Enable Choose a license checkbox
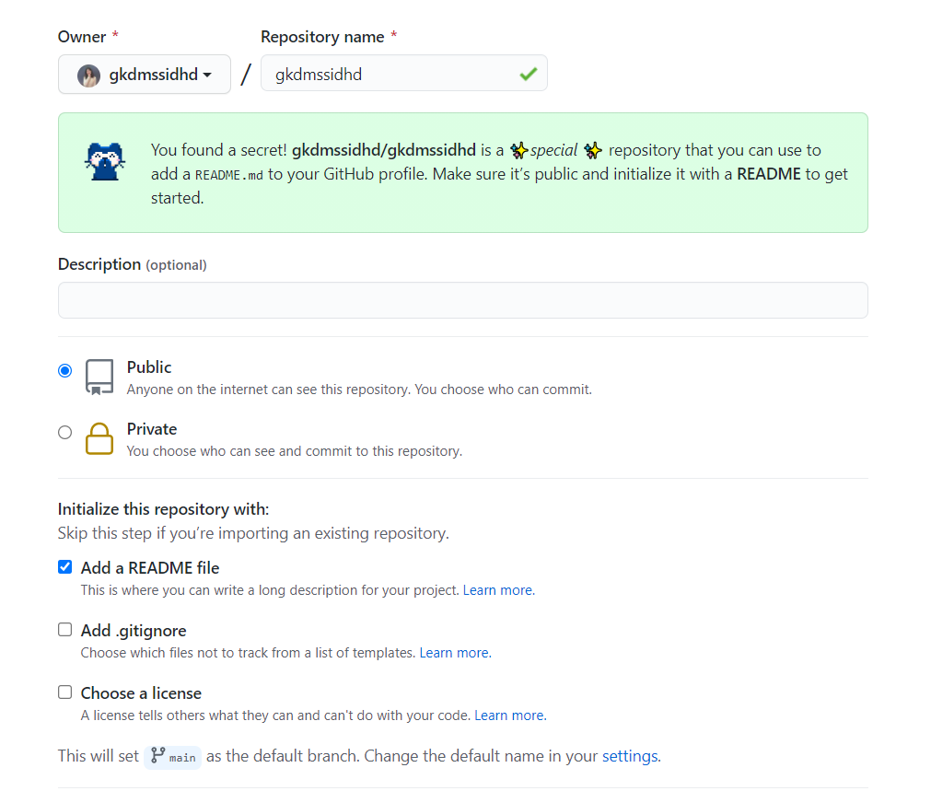 coord(65,692)
